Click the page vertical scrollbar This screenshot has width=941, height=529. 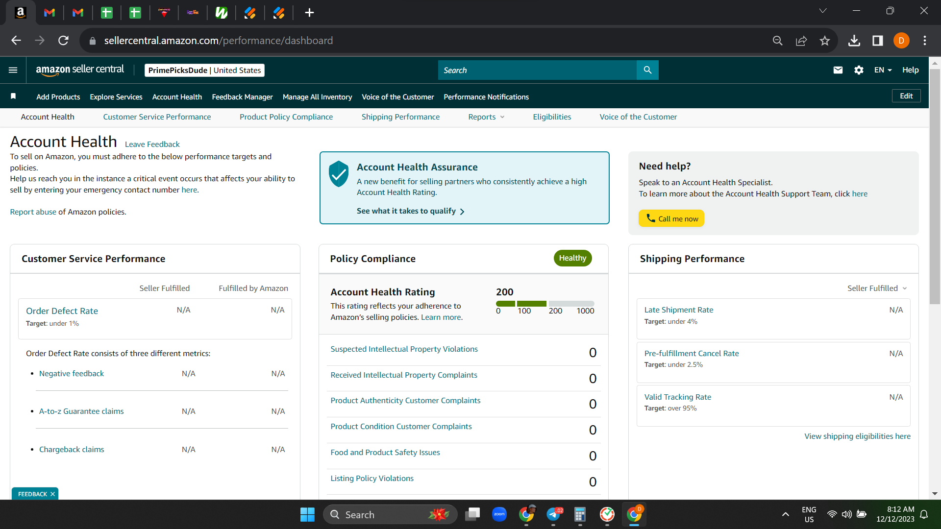pos(935,186)
